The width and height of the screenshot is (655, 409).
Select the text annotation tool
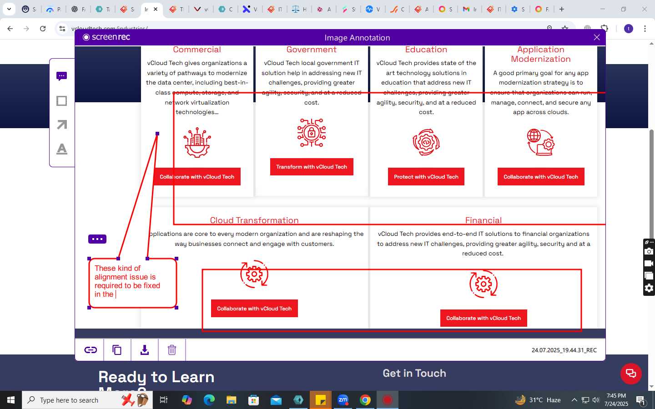pos(62,149)
